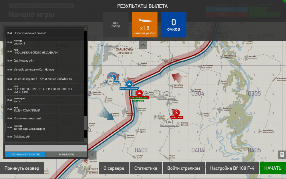Image resolution: width=286 pixels, height=179 pixels.
Task: Collapse the results panel with up chevron
Action: click(x=143, y=45)
